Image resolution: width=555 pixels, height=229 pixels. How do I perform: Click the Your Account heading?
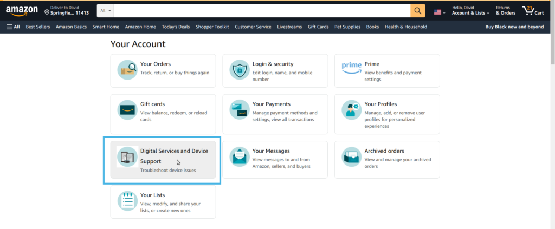138,44
